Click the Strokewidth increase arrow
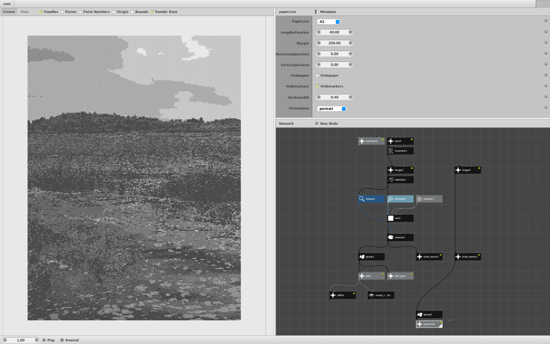The width and height of the screenshot is (550, 344). click(350, 97)
